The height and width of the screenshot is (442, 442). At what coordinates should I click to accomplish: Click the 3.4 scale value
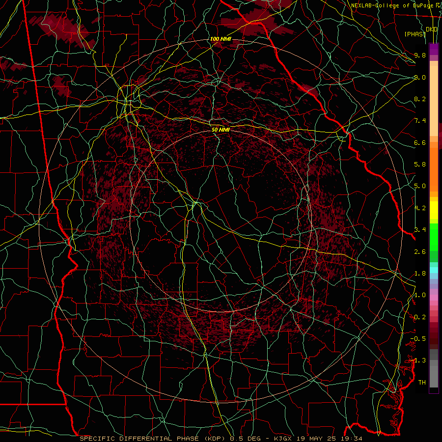(420, 230)
